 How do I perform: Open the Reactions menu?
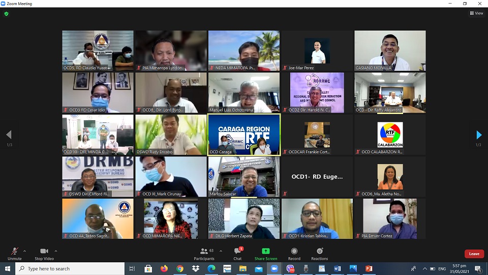(319, 253)
